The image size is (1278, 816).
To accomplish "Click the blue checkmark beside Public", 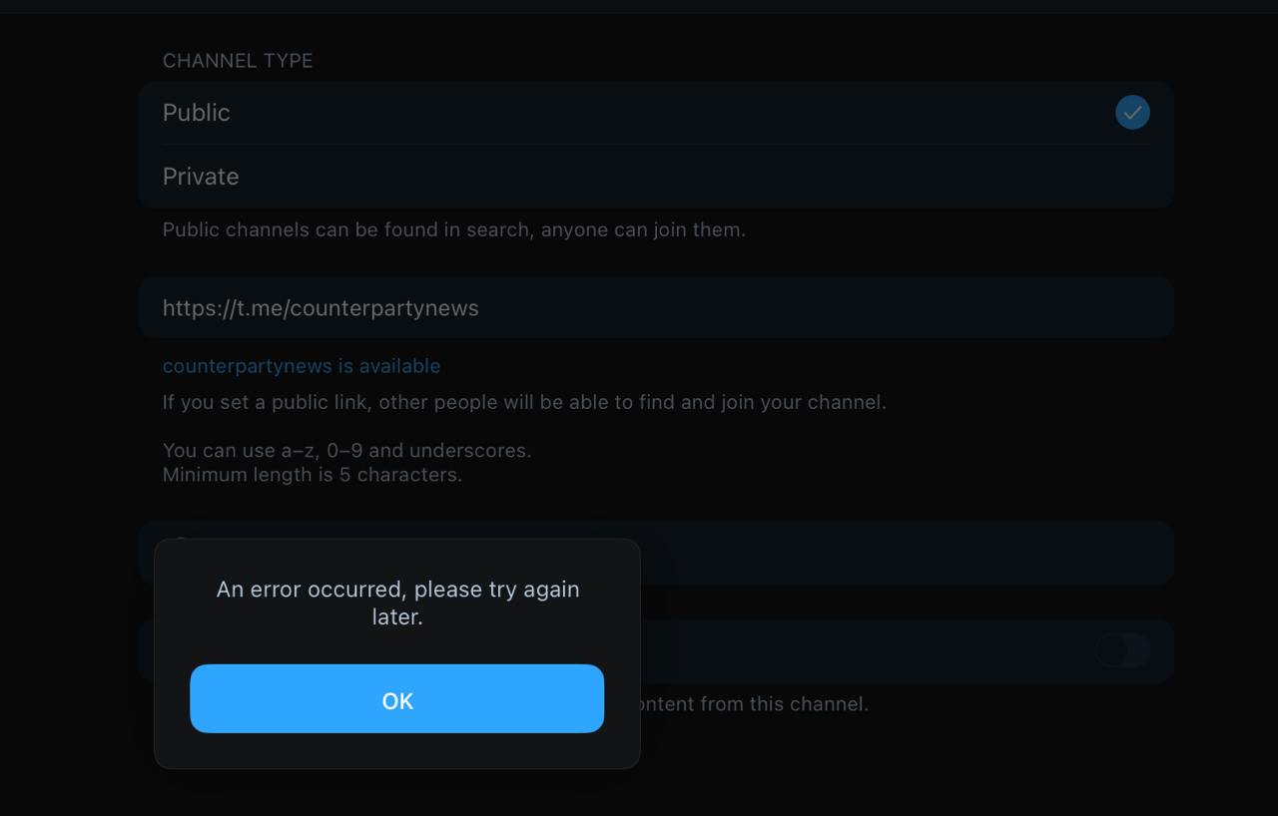I will (1132, 113).
